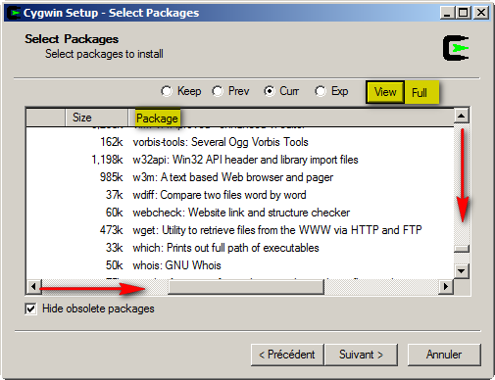Viewport: 495px width, 380px height.
Task: Select the Keep radio button
Action: click(167, 91)
